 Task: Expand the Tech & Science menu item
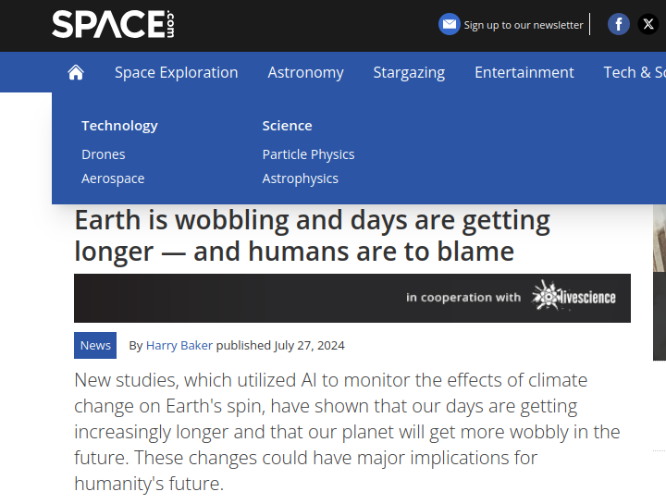635,72
